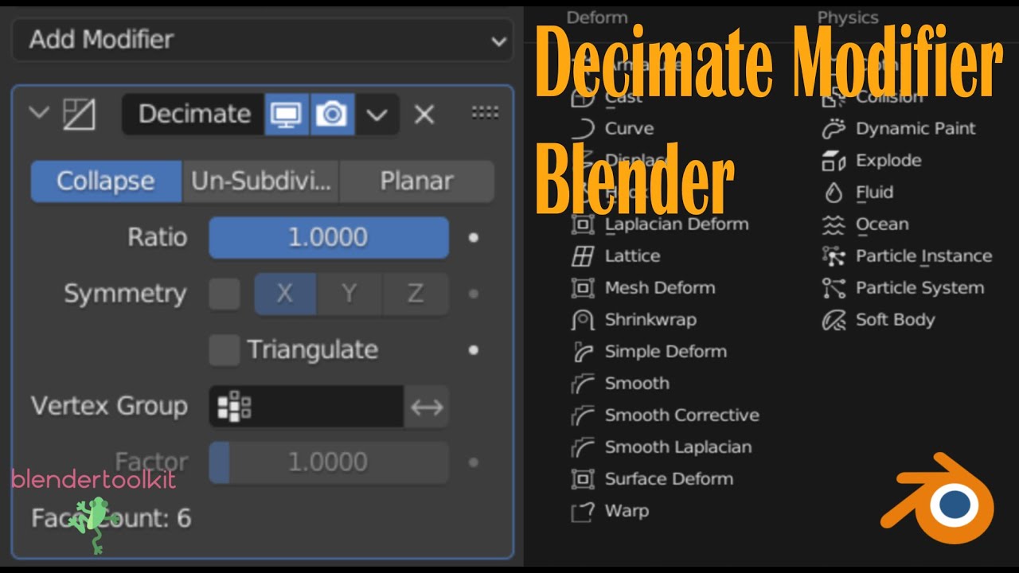Click the Smooth modifier icon
The height and width of the screenshot is (573, 1019).
click(x=584, y=384)
